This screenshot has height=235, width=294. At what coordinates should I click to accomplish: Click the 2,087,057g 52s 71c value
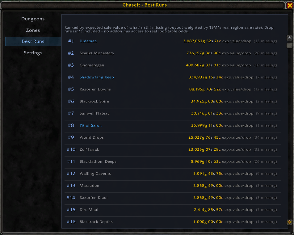point(202,41)
